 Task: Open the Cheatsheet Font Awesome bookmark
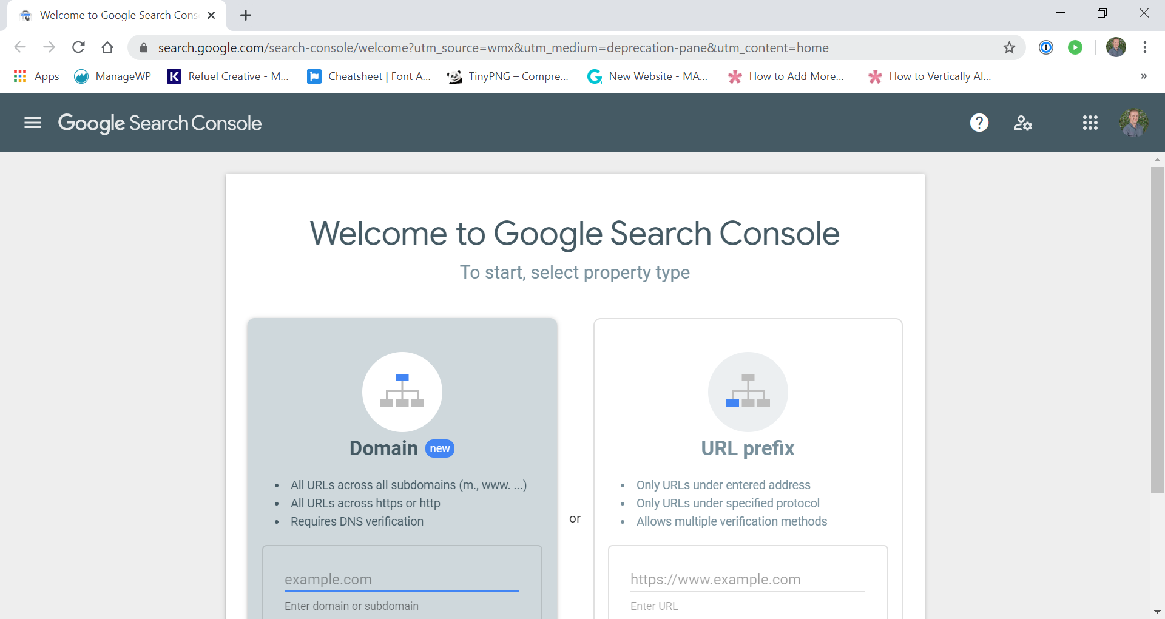(x=369, y=76)
